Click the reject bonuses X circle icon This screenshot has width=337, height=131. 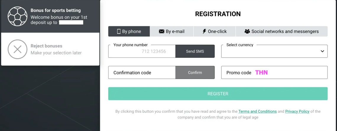[x=17, y=49]
